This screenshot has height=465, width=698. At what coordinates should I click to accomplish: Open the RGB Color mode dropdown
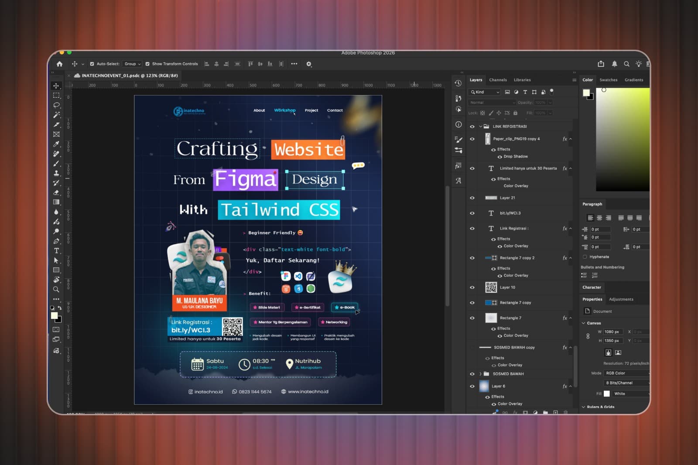tap(627, 373)
